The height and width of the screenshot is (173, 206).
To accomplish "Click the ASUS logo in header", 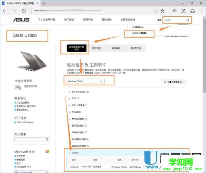I will (21, 20).
